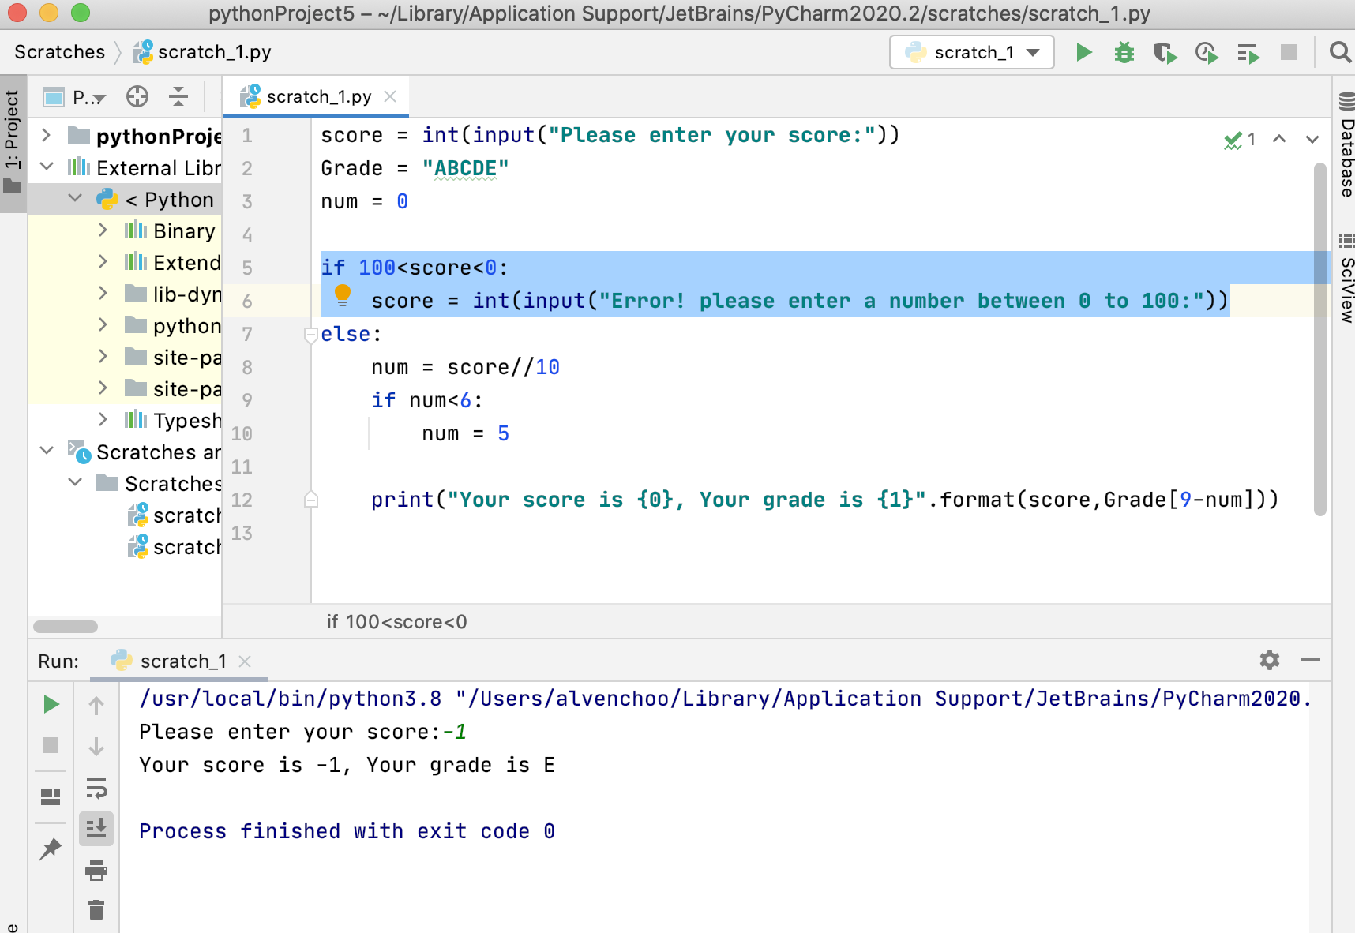Toggle Soft-Wrap in Run console
The width and height of the screenshot is (1355, 933).
(x=96, y=788)
